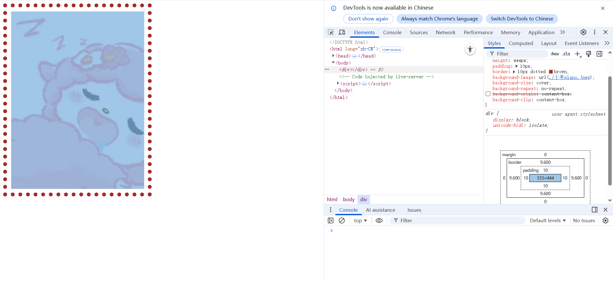Expand the border shorthand property
This screenshot has width=613, height=281.
[514, 72]
